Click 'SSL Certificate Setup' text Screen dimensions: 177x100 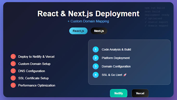coord(34,78)
